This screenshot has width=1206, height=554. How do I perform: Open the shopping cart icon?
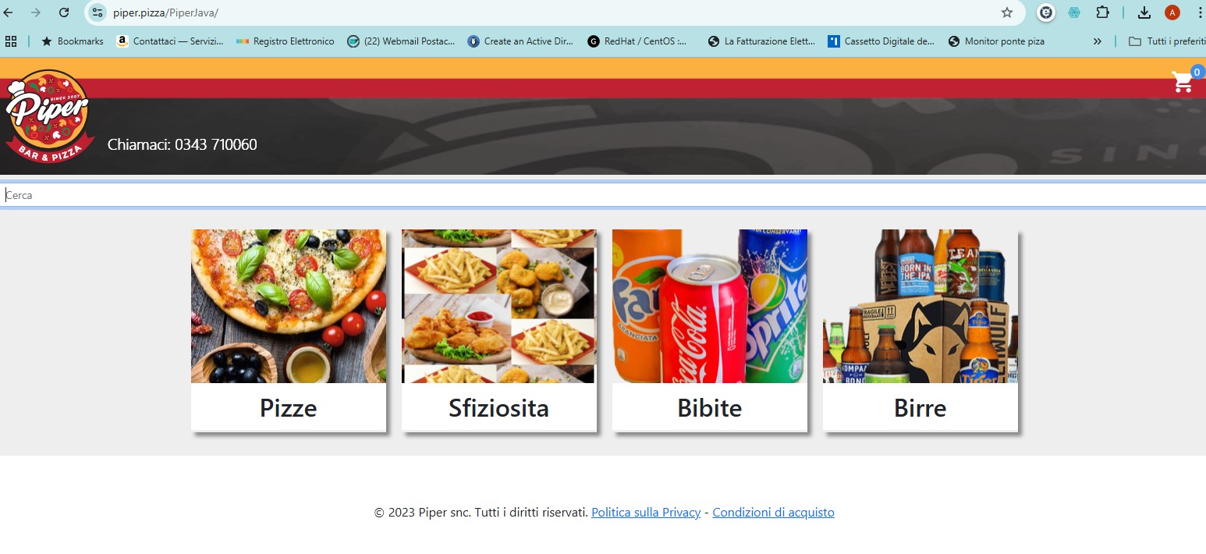click(x=1183, y=82)
